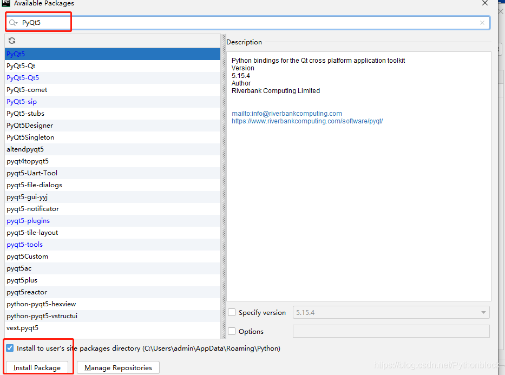The height and width of the screenshot is (375, 505).
Task: Select the PyQt5-Qt package
Action: (x=113, y=65)
